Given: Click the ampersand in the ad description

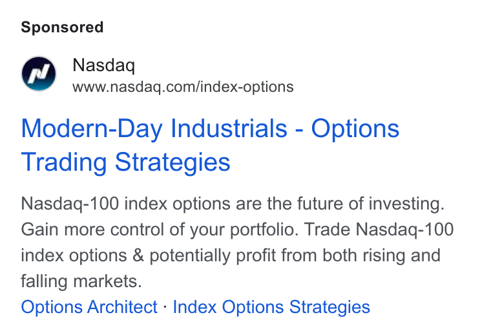Looking at the screenshot, I should click(138, 255).
